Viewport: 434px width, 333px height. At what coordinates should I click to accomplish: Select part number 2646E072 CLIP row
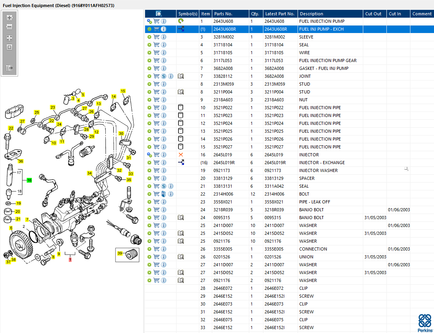tap(289, 288)
